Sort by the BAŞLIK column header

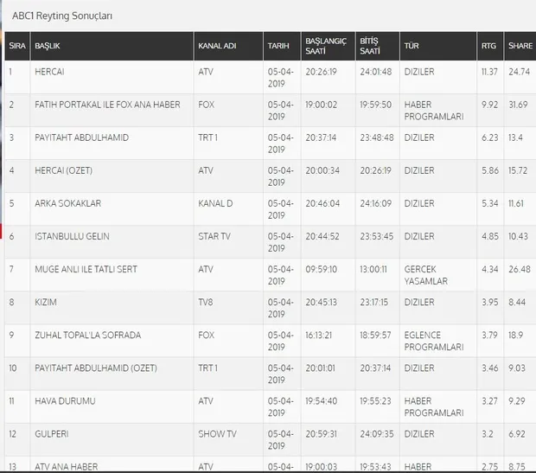click(x=47, y=44)
